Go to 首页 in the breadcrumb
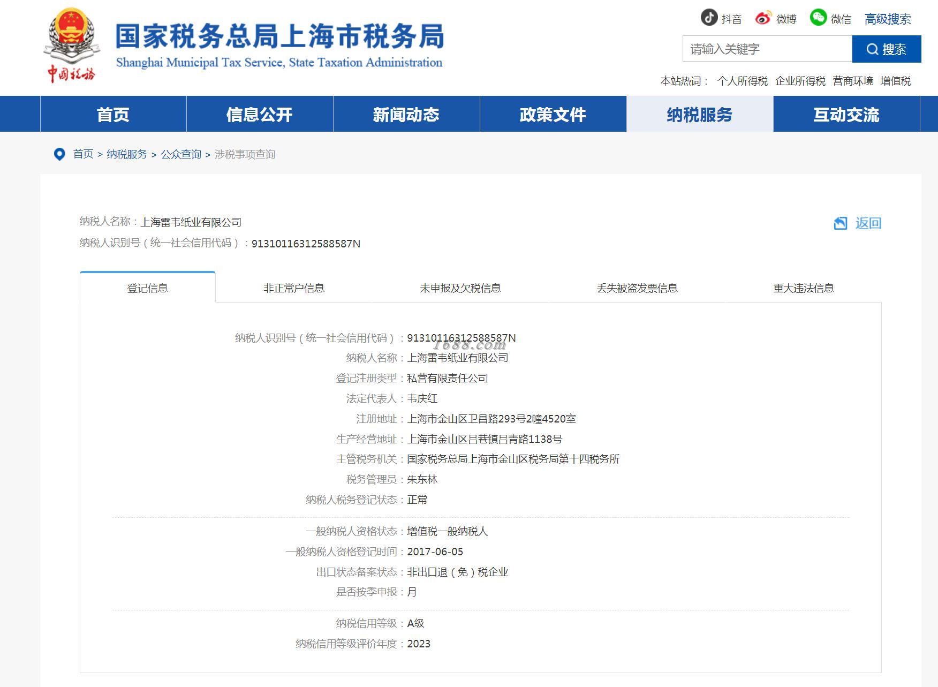This screenshot has width=938, height=687. [x=83, y=154]
